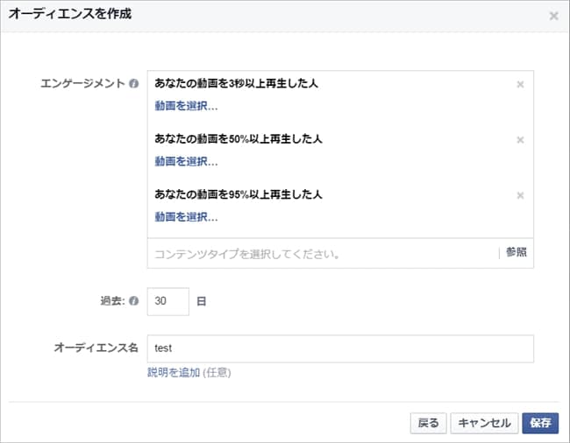
Task: Click the 説明を追加 link
Action: click(x=174, y=373)
